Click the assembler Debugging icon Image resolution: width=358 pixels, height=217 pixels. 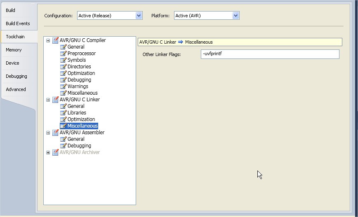63,146
